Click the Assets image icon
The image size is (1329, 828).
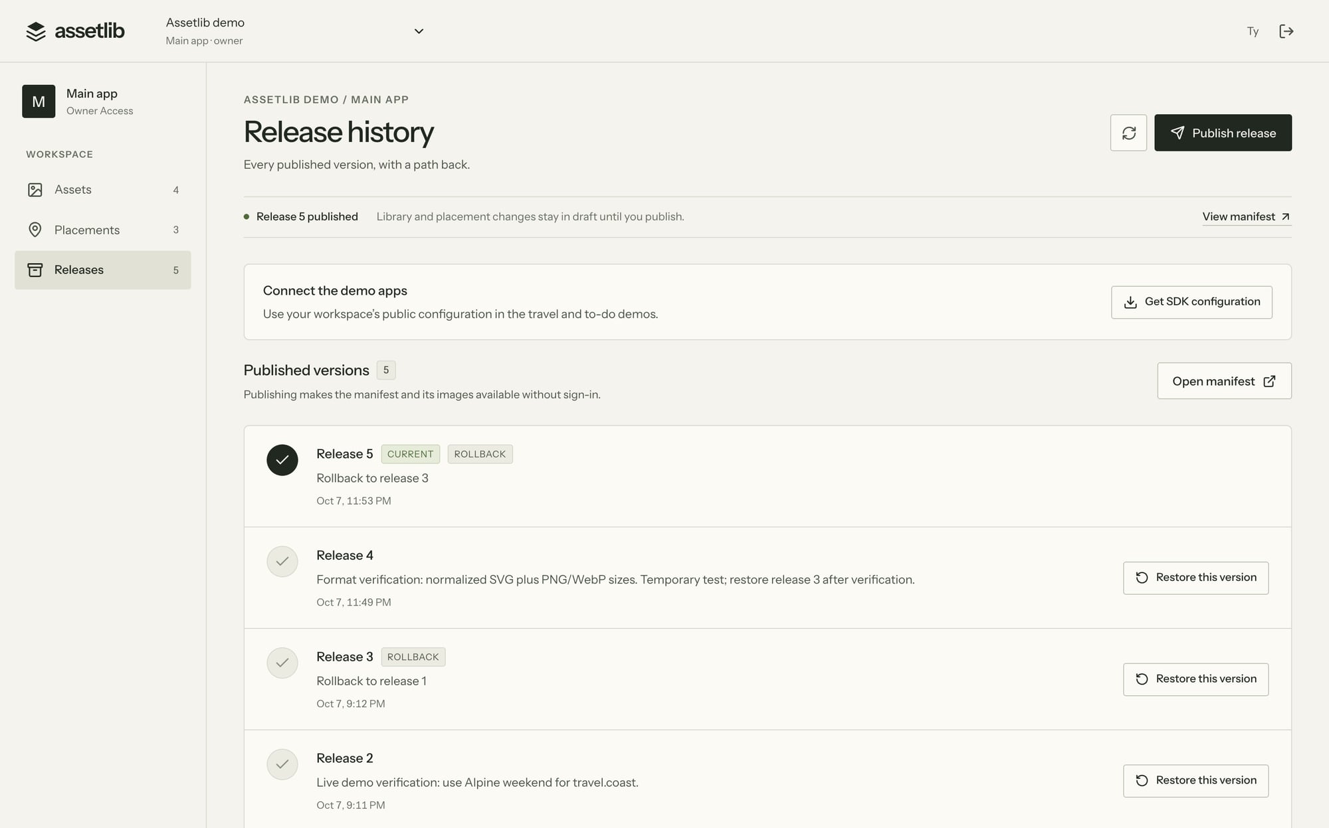(35, 190)
